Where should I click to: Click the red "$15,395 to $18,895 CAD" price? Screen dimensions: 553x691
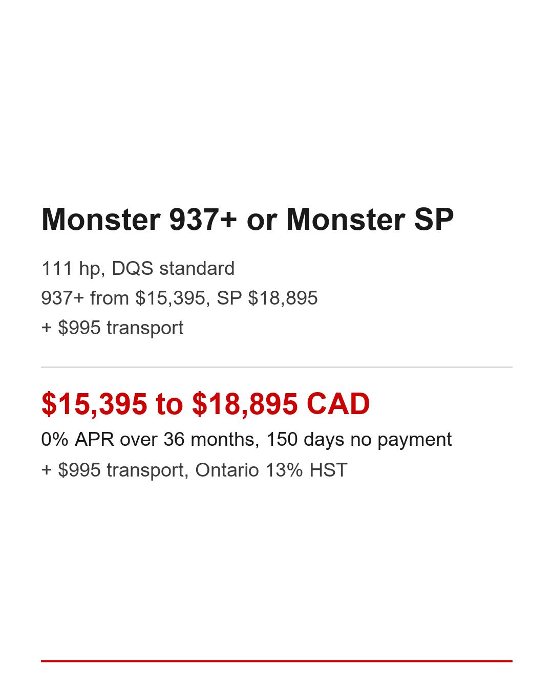point(205,404)
